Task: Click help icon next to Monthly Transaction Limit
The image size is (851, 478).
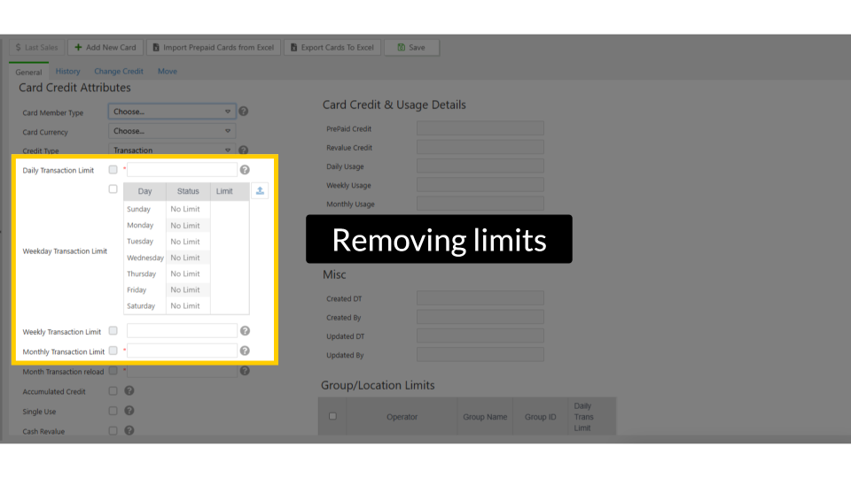Action: click(x=245, y=351)
